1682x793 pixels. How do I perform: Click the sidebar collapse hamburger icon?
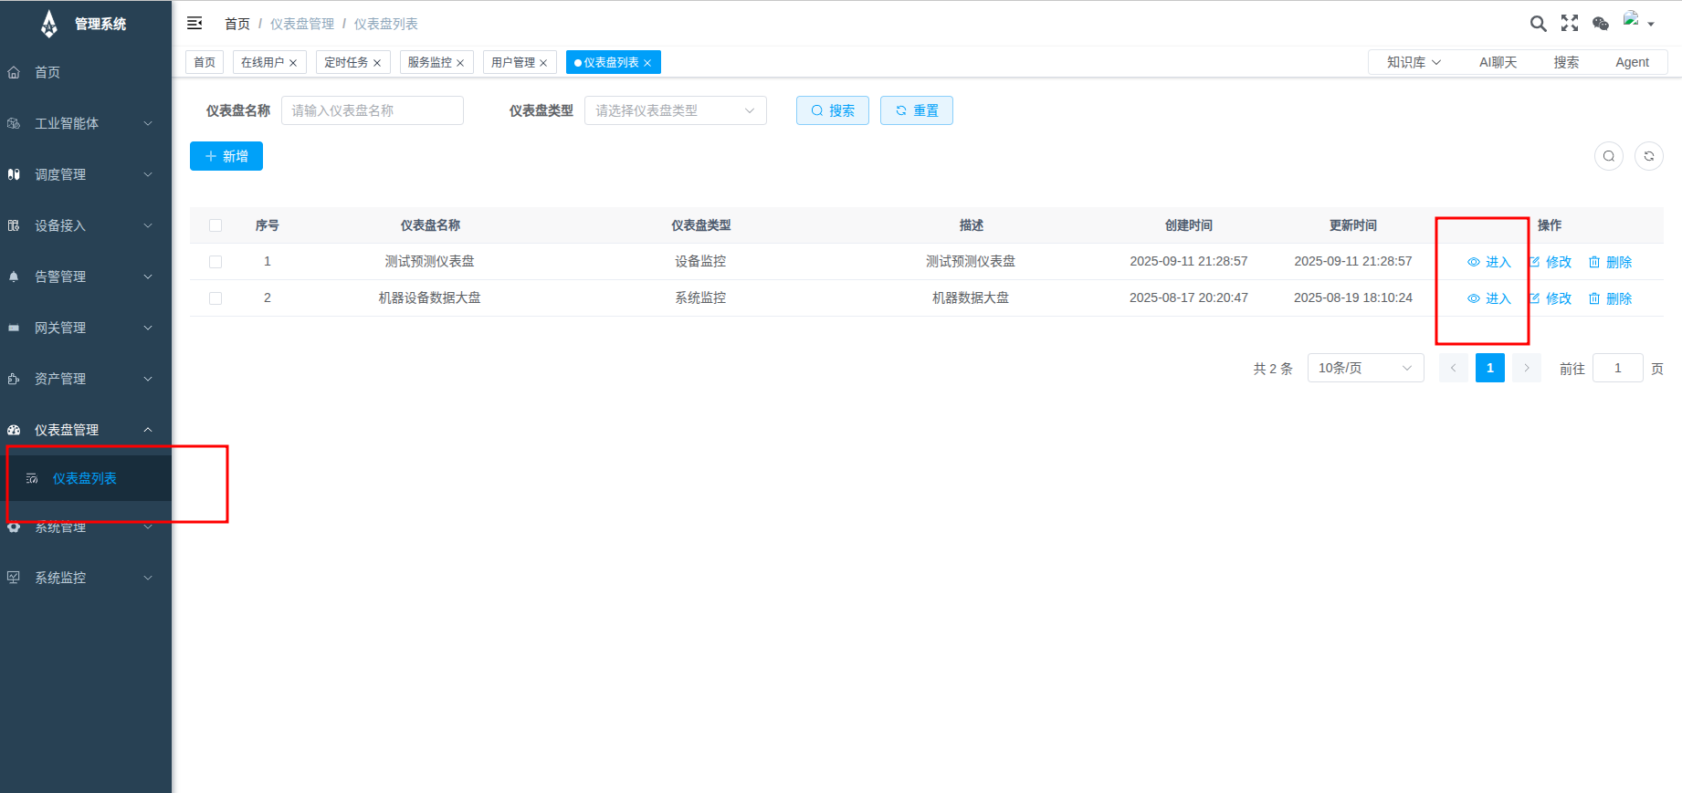194,23
